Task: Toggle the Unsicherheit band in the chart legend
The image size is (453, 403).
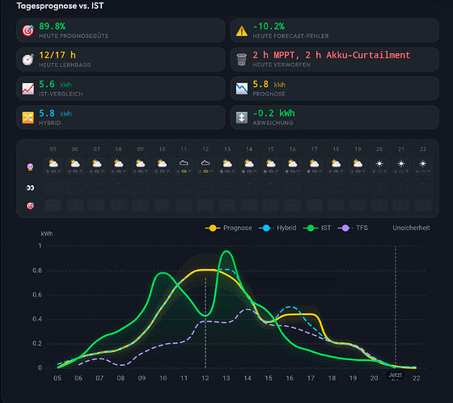Action: 411,228
